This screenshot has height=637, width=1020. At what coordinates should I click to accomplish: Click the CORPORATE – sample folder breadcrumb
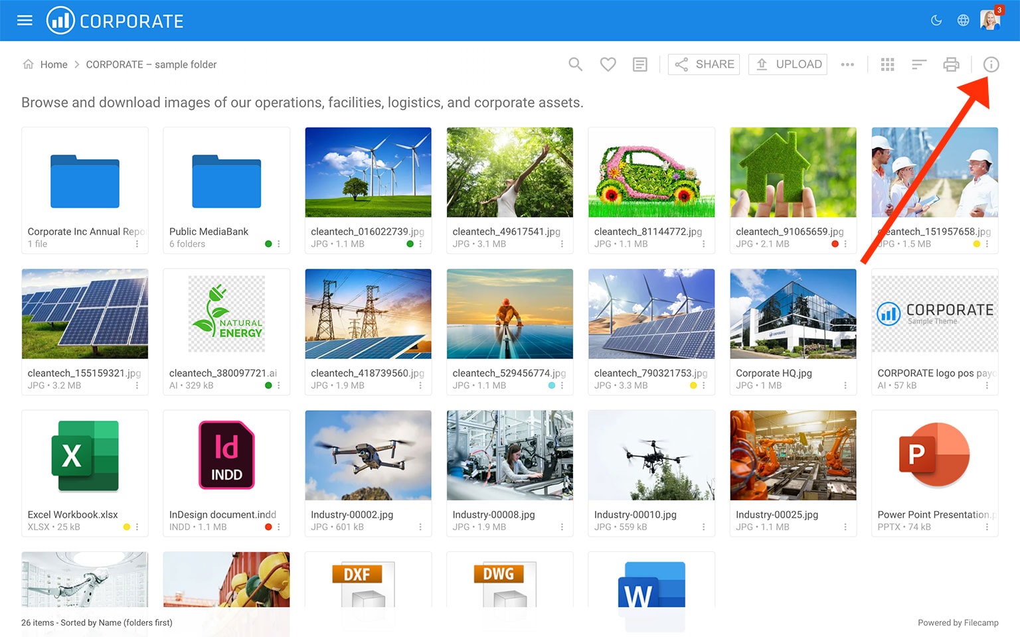click(151, 64)
